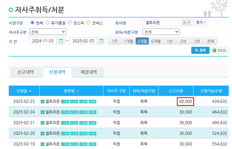Click the K200 badge in the 2025-02-25 row
This screenshot has width=232, height=149.
[x=74, y=102]
